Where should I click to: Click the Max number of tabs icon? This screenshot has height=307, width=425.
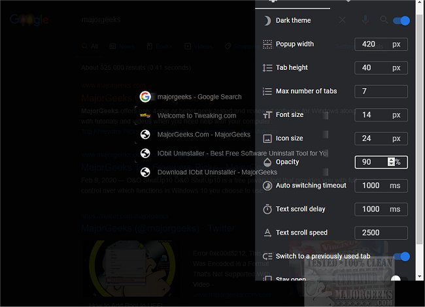coord(267,91)
